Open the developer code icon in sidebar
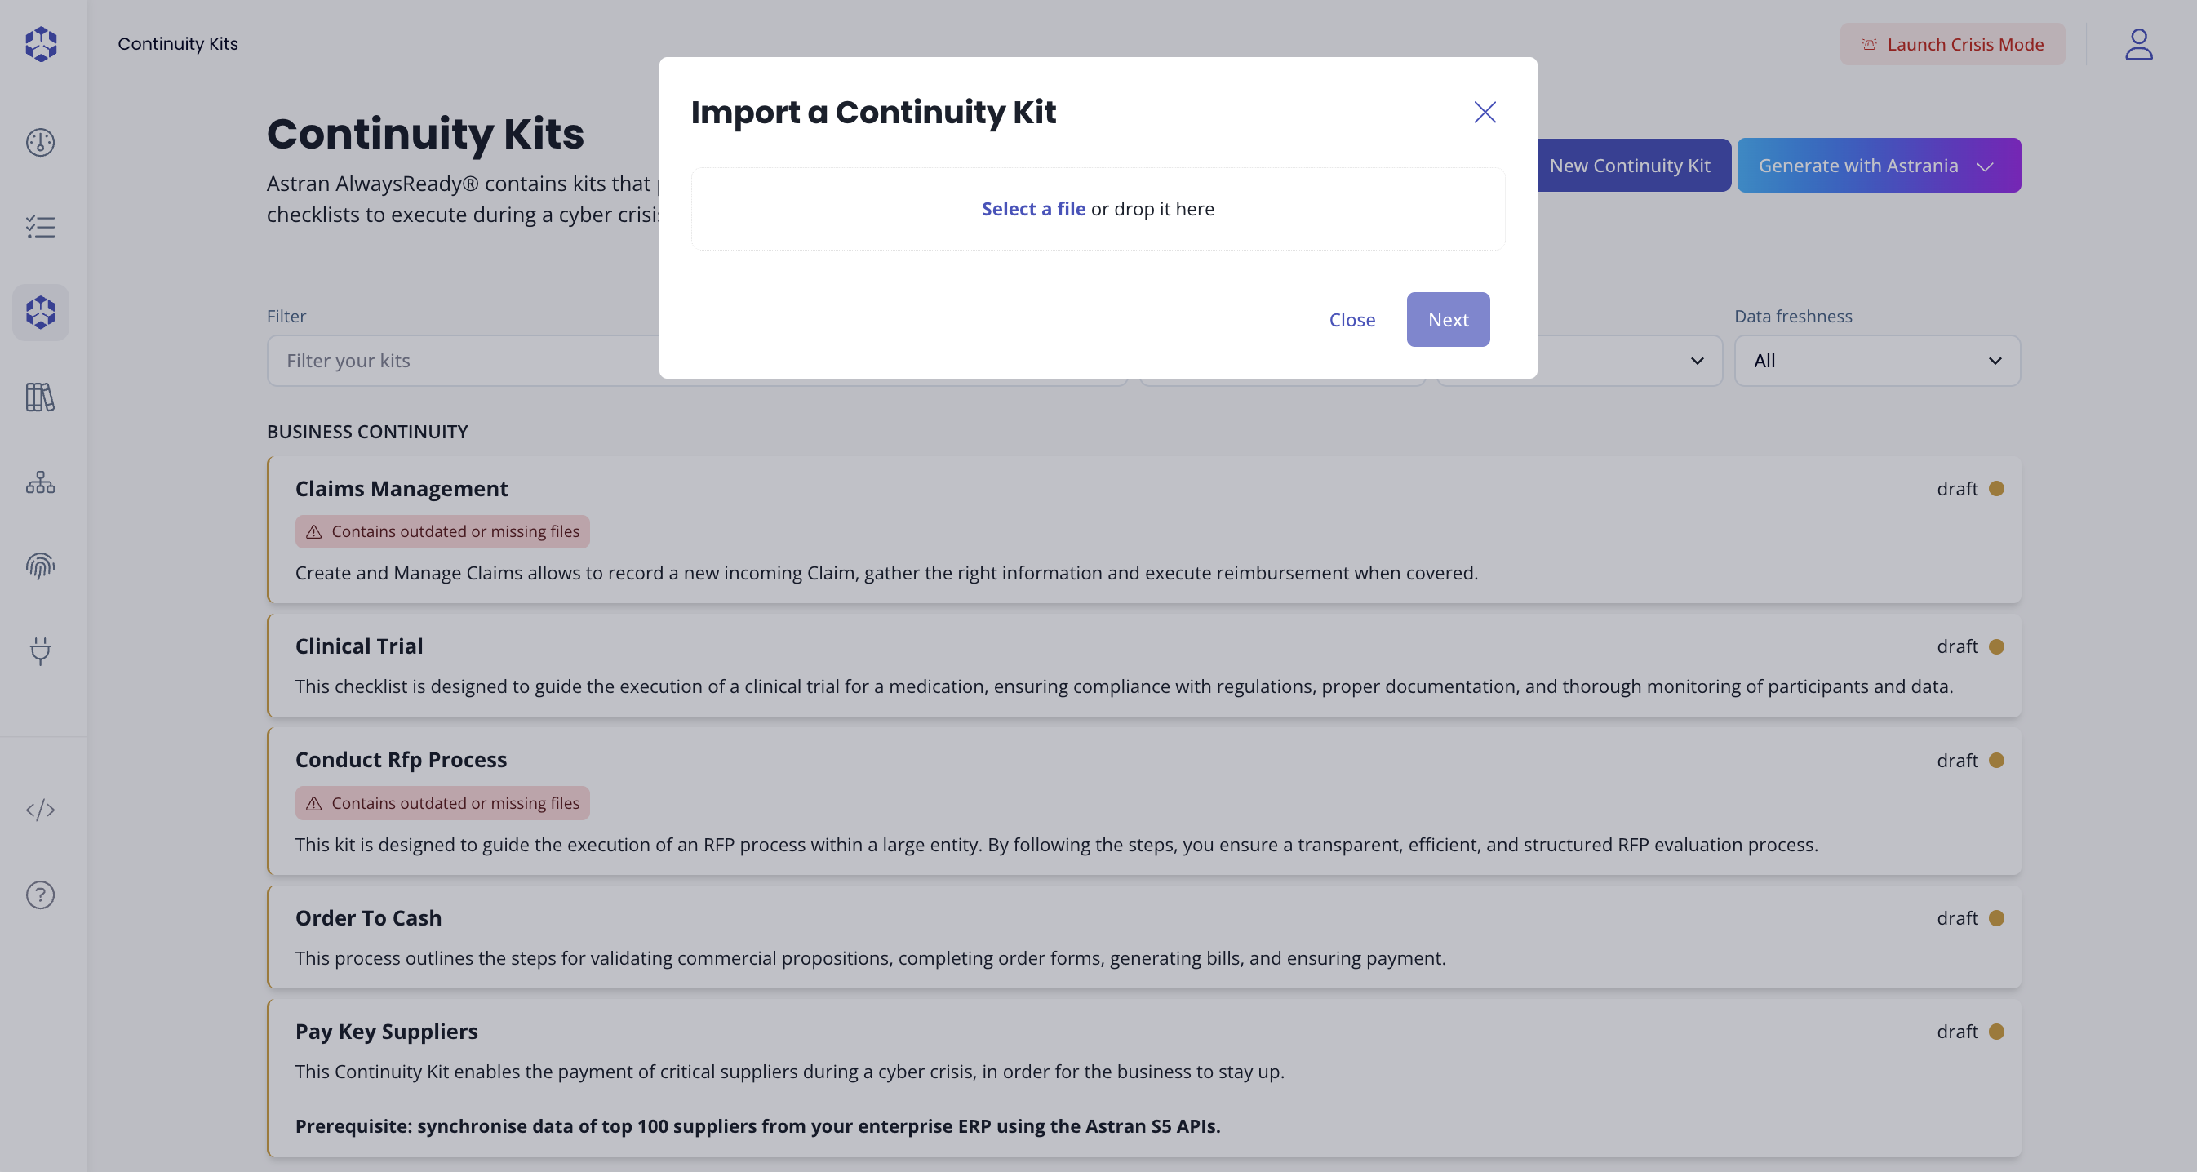 tap(40, 810)
